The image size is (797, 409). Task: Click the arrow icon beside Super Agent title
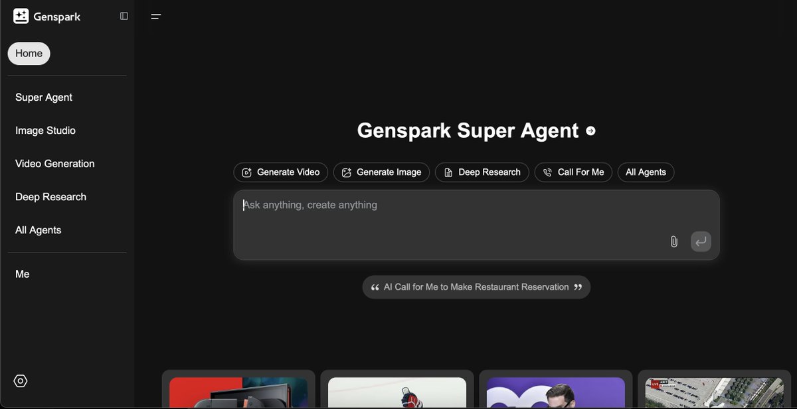[x=590, y=131]
